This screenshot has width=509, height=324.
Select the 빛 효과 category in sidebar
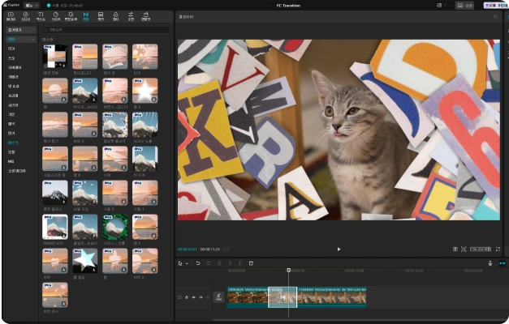pos(14,86)
